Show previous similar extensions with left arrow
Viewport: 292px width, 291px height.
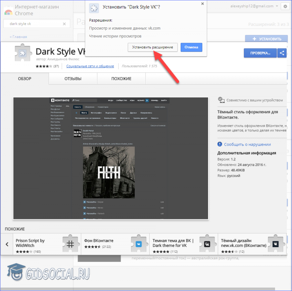click(7, 244)
